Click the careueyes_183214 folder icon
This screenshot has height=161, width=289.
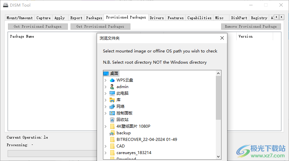112,153
